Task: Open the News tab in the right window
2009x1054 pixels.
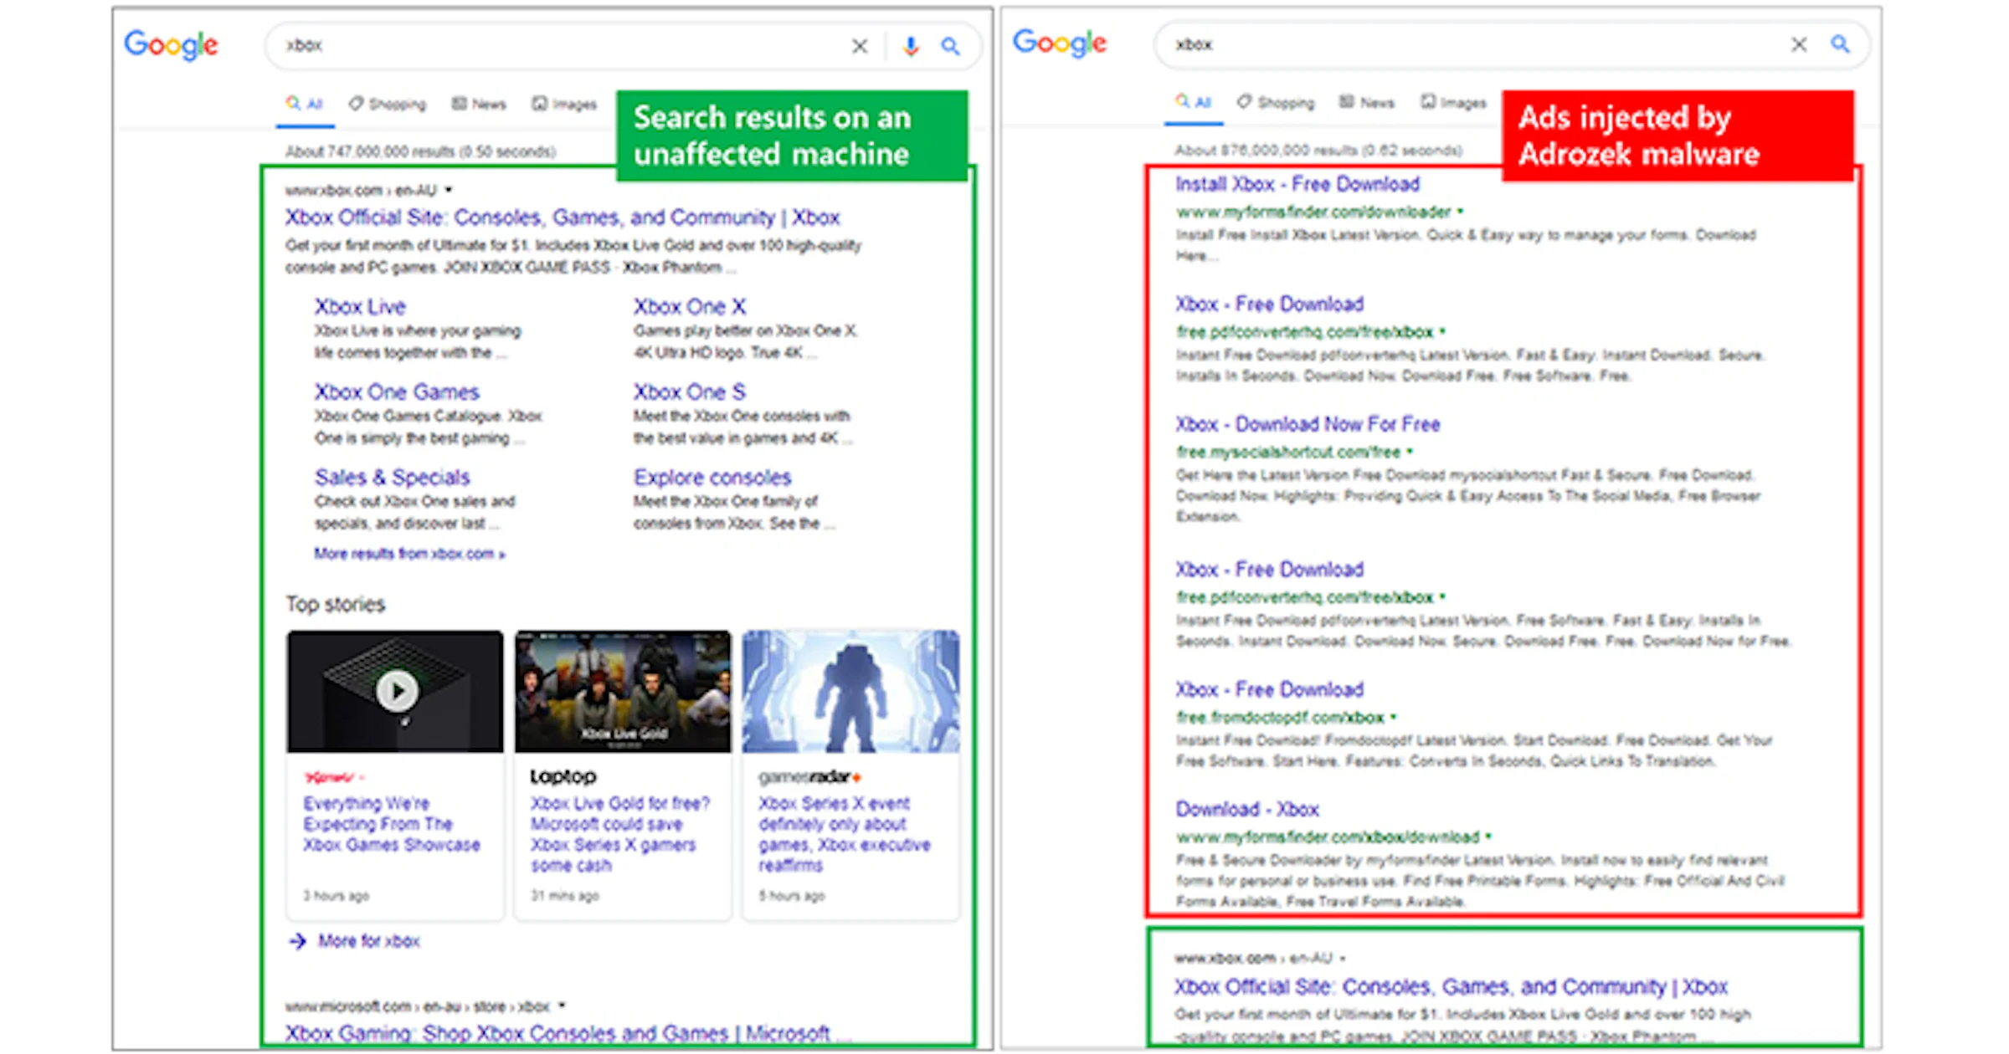Action: click(x=1368, y=103)
